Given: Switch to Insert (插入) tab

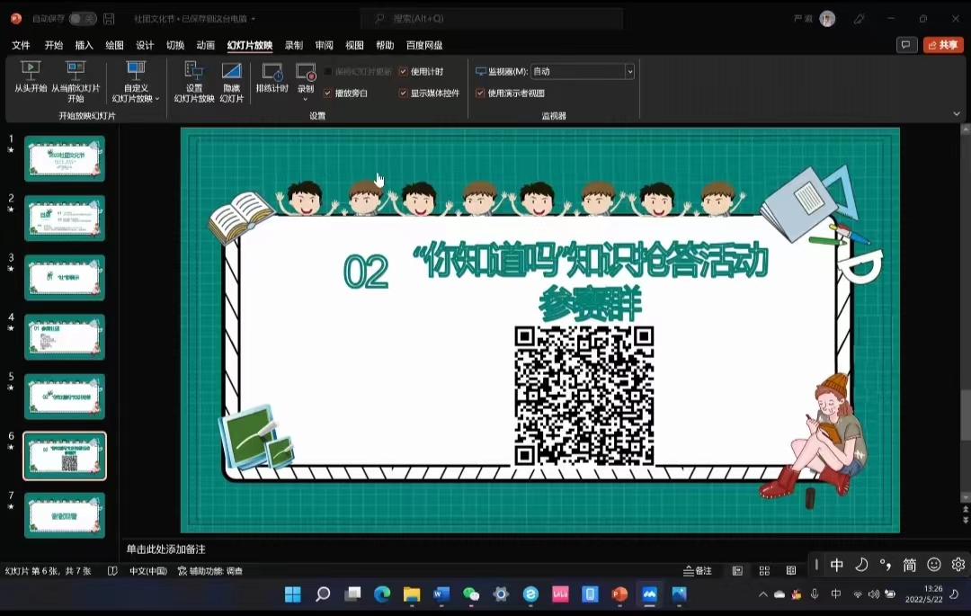Looking at the screenshot, I should pos(84,45).
